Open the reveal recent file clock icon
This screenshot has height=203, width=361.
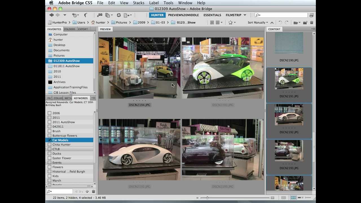click(75, 15)
